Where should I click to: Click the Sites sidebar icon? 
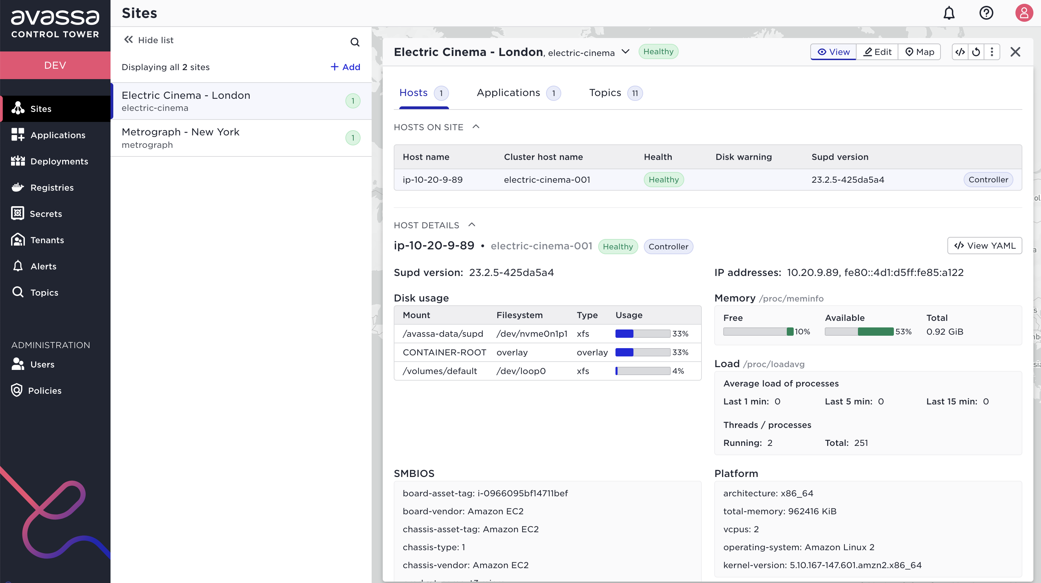(x=18, y=108)
